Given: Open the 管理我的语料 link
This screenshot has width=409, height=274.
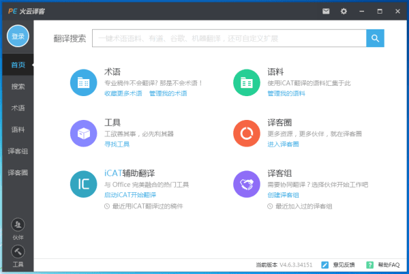Looking at the screenshot, I should (x=286, y=93).
